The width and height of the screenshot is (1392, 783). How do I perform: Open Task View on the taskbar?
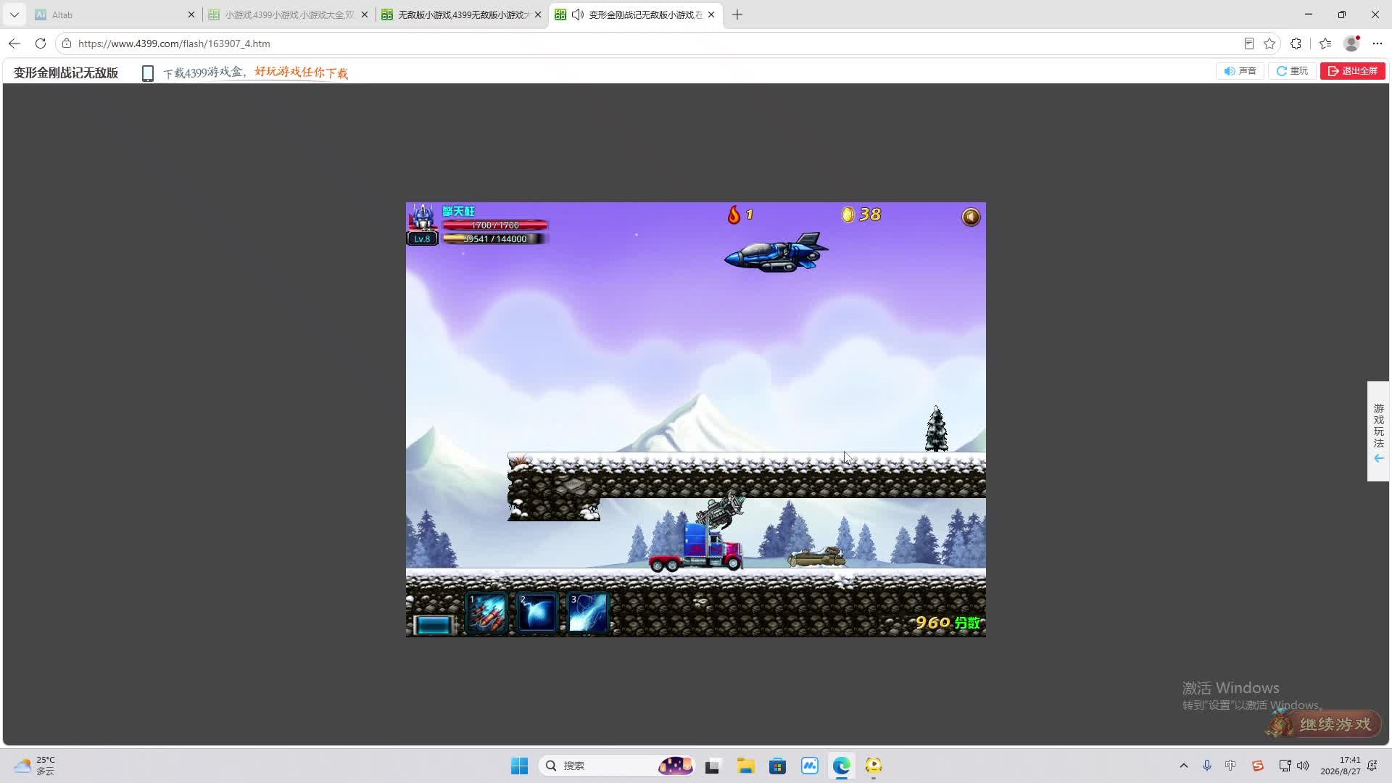[712, 766]
